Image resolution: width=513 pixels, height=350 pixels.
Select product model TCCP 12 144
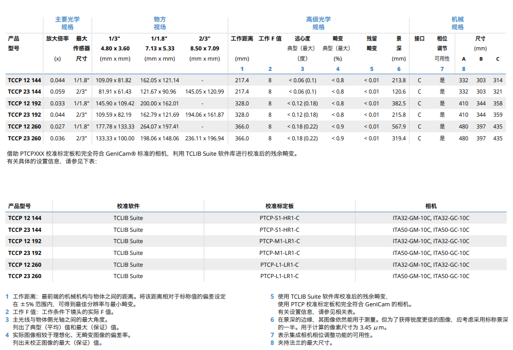click(x=24, y=80)
